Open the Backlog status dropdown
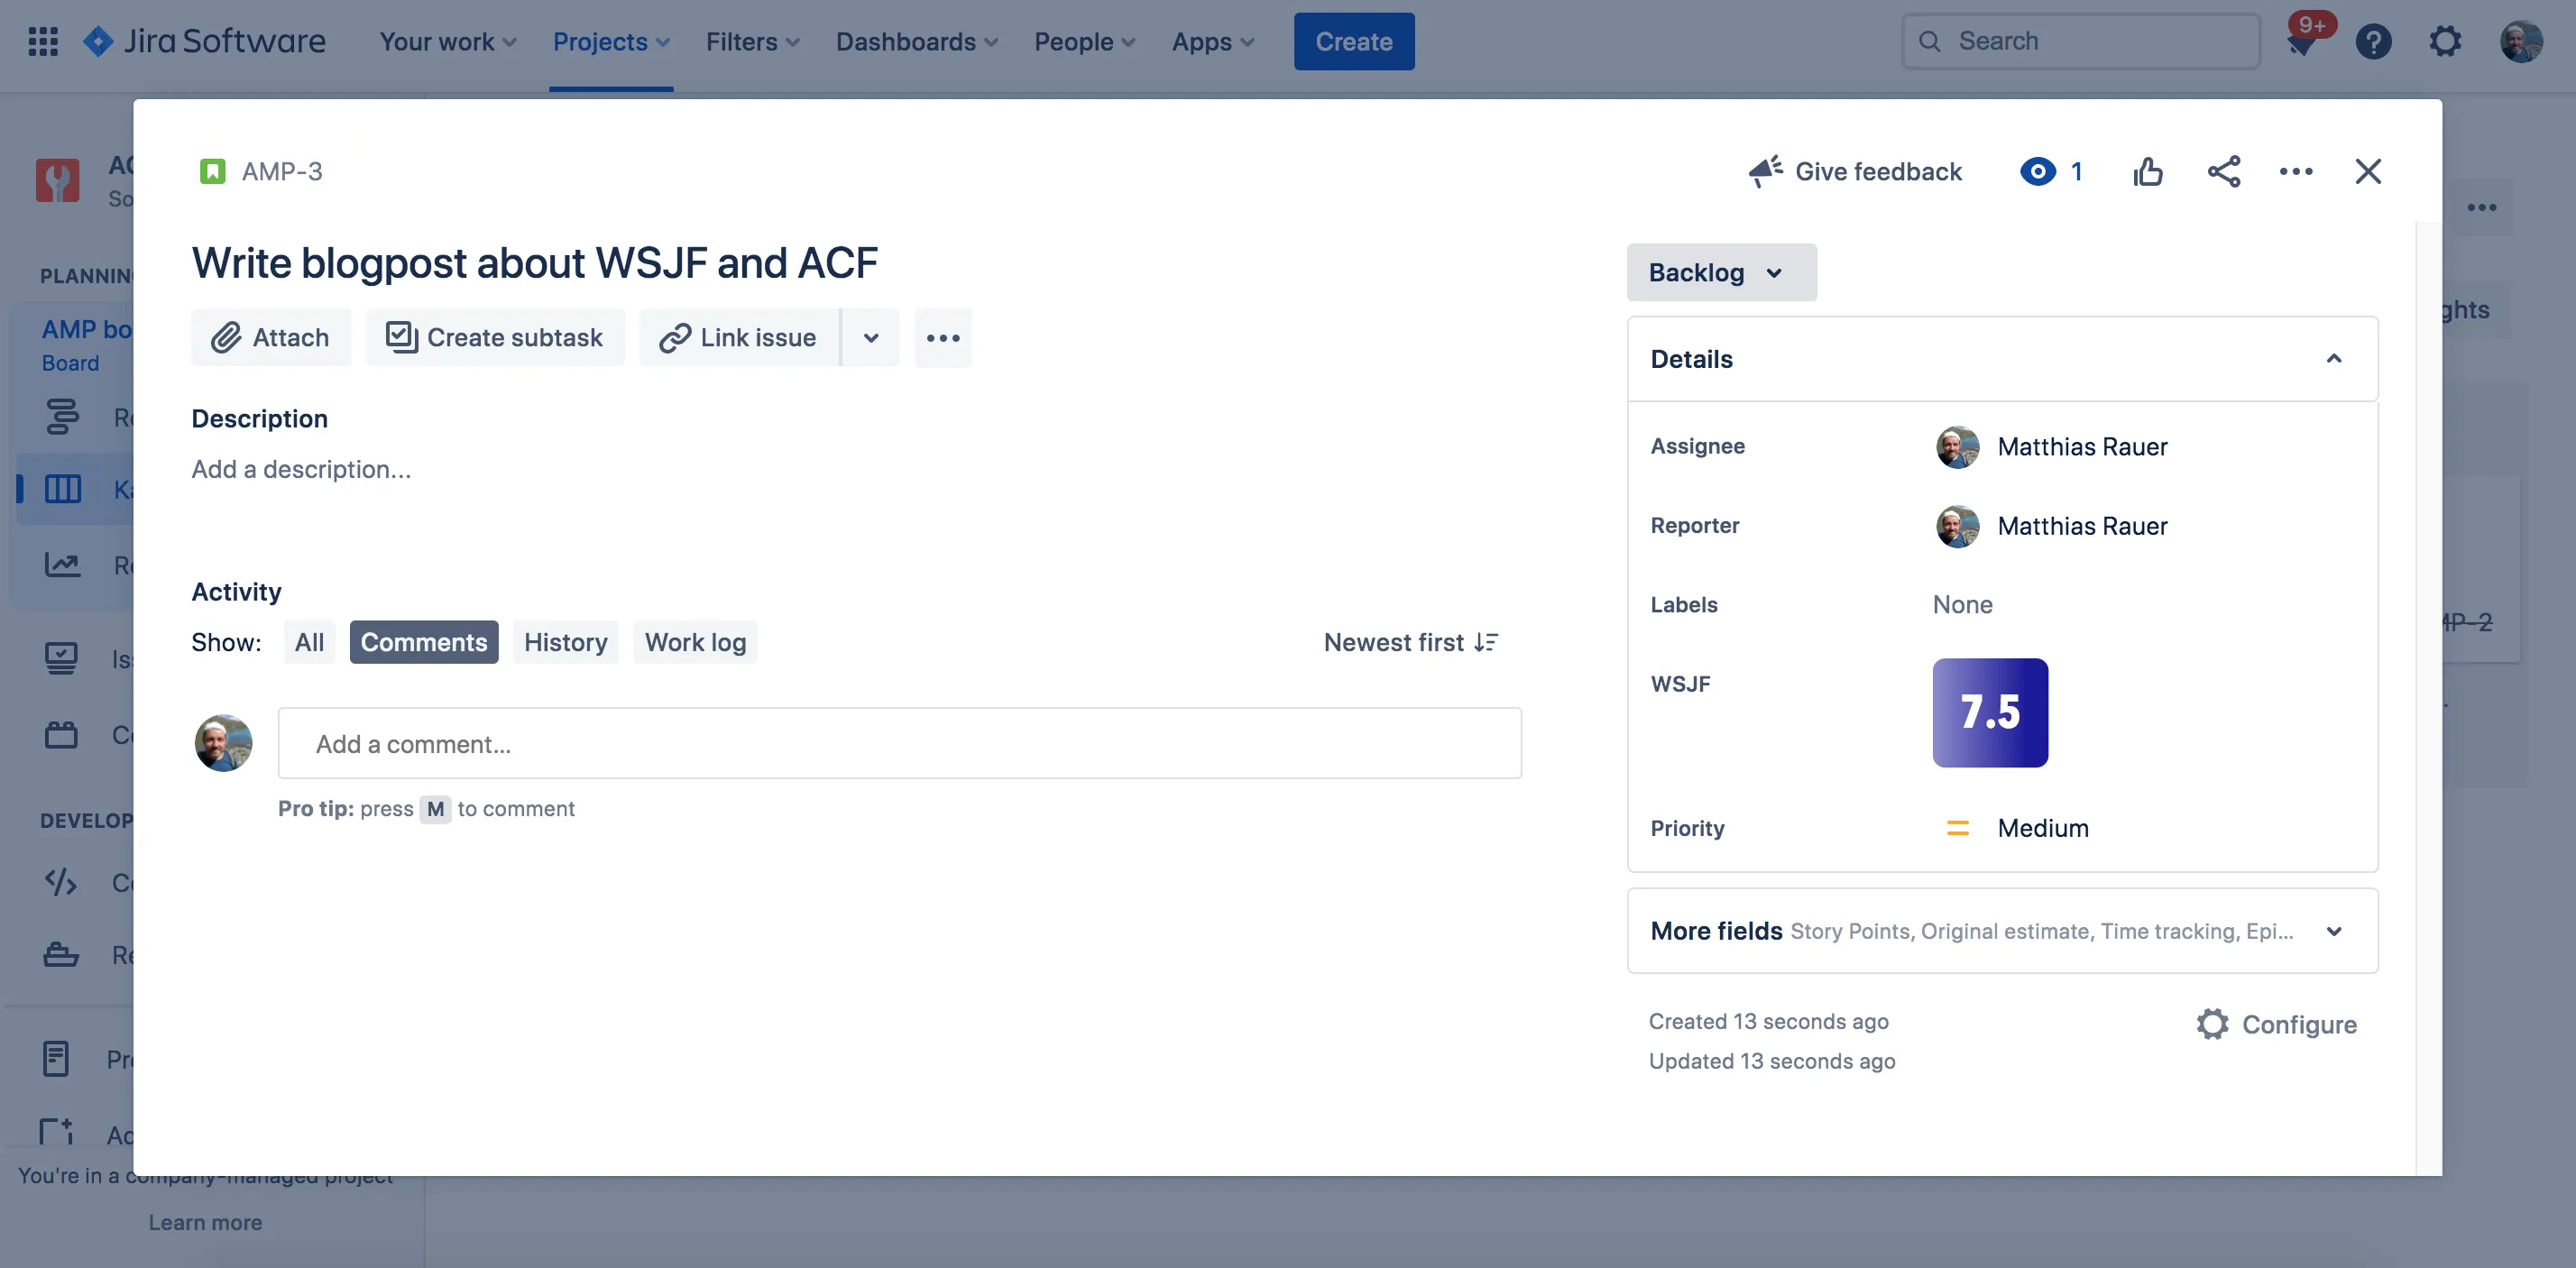2576x1268 pixels. point(1720,272)
